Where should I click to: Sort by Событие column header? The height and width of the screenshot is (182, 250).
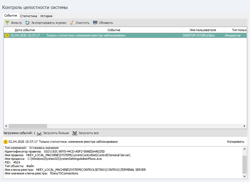click(114, 30)
